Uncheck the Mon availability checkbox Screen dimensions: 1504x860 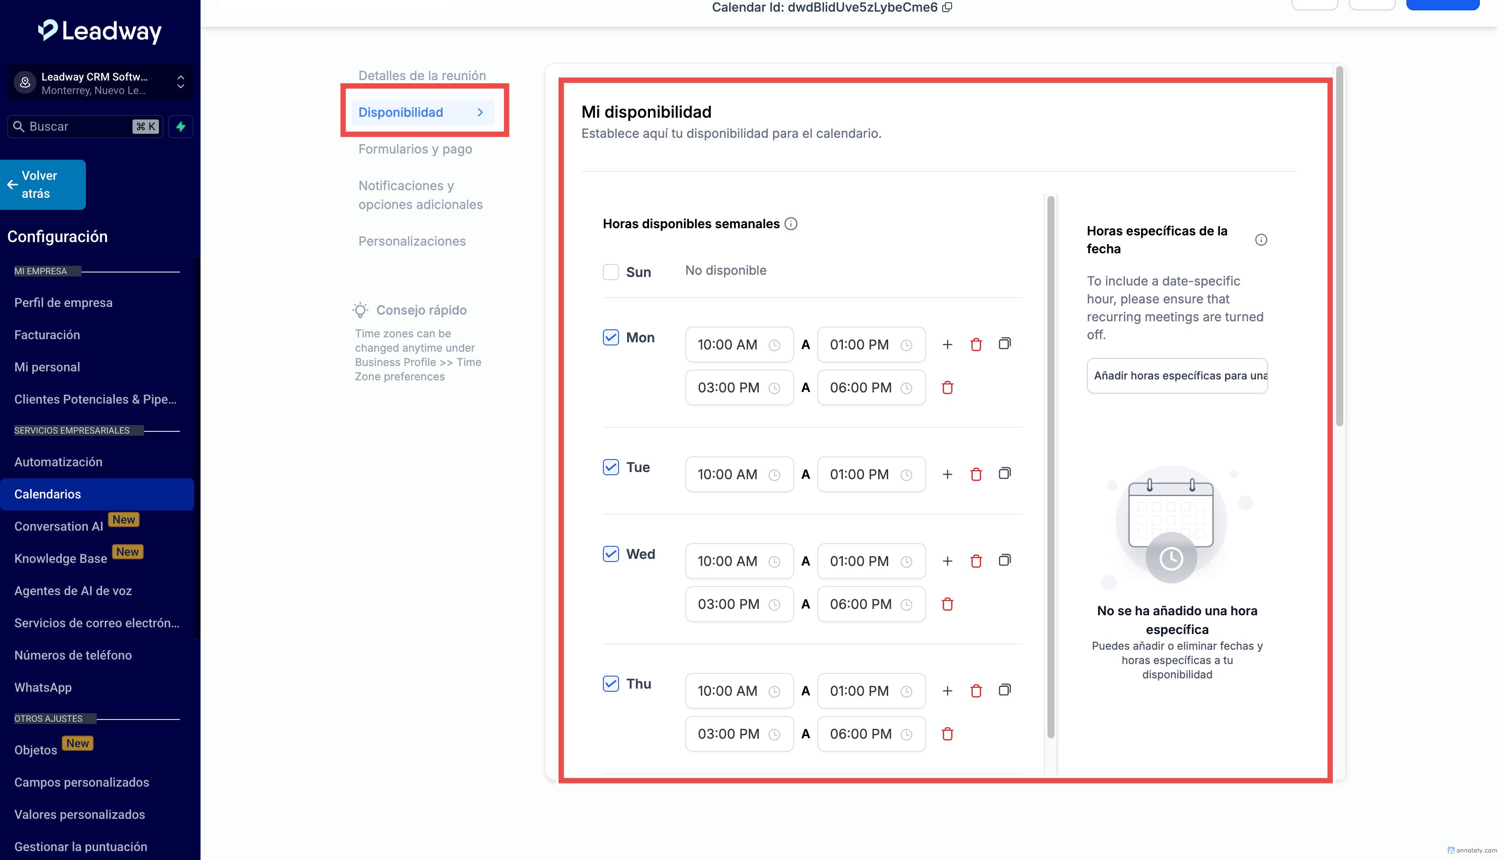click(x=611, y=337)
